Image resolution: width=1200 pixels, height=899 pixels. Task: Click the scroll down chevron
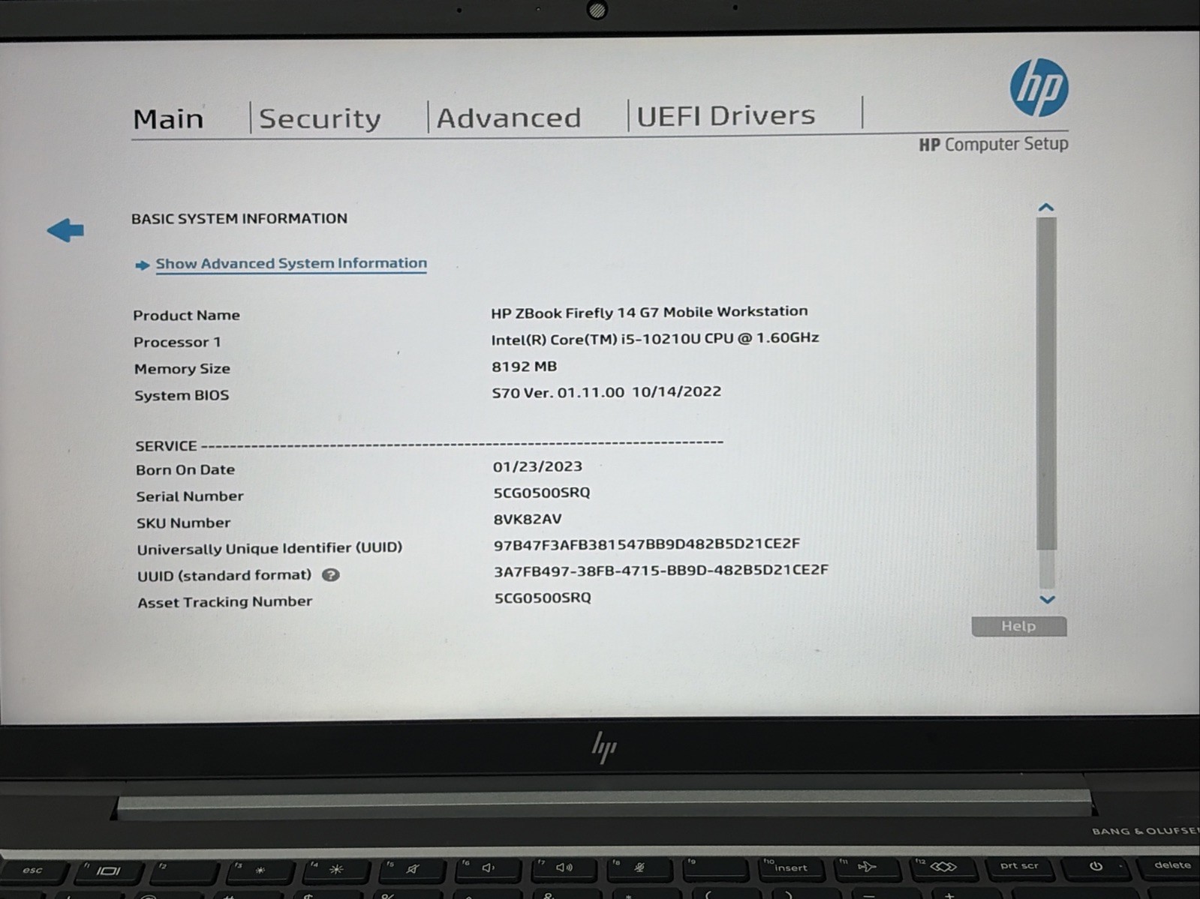pyautogui.click(x=1047, y=599)
